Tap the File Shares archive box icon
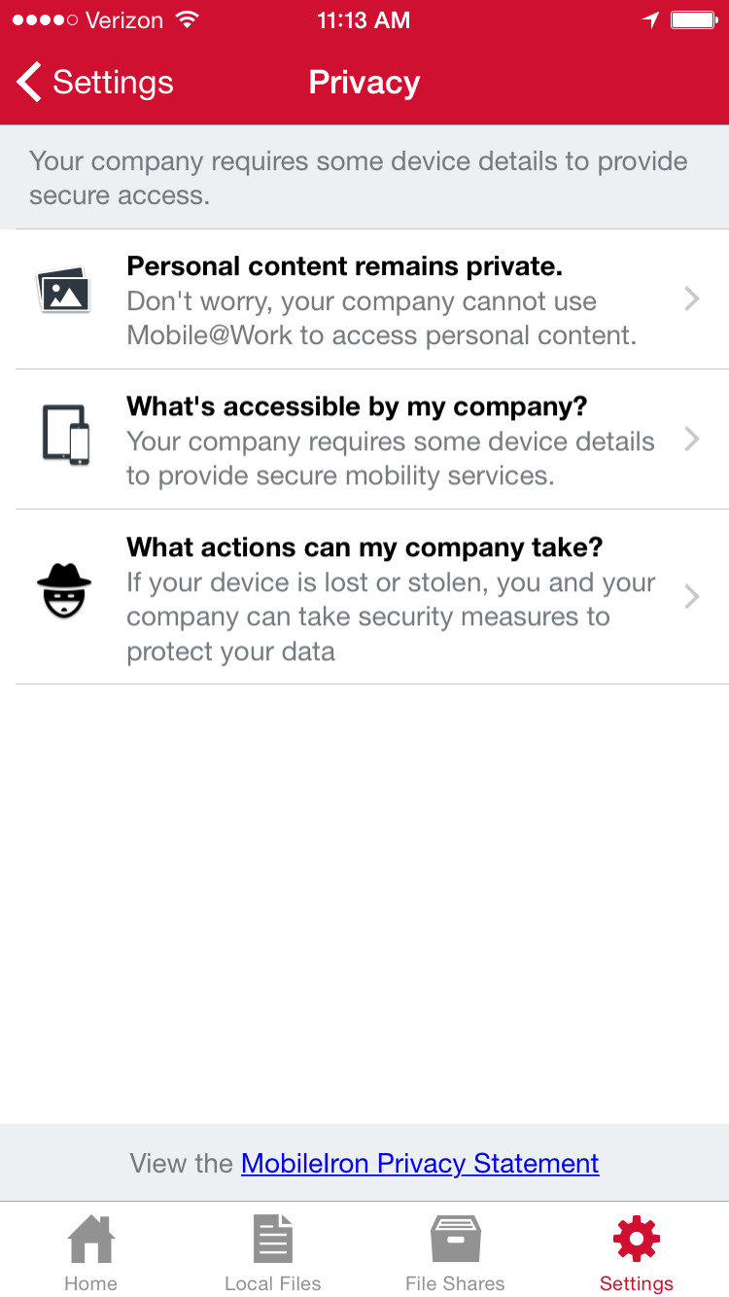The height and width of the screenshot is (1297, 729). pyautogui.click(x=455, y=1240)
